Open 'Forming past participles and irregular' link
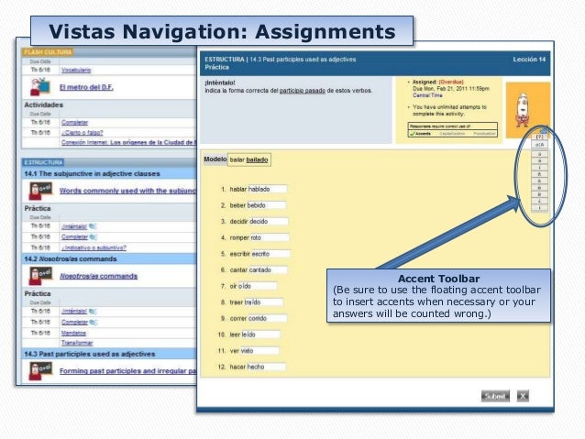 click(x=128, y=371)
